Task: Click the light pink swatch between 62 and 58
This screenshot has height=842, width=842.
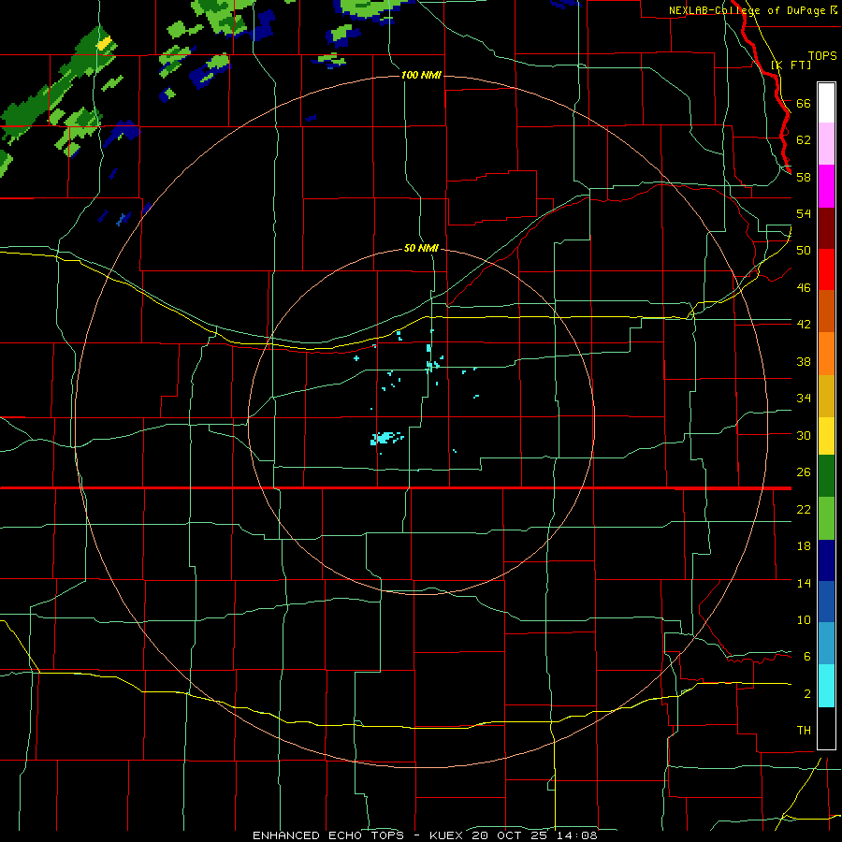Action: click(826, 144)
